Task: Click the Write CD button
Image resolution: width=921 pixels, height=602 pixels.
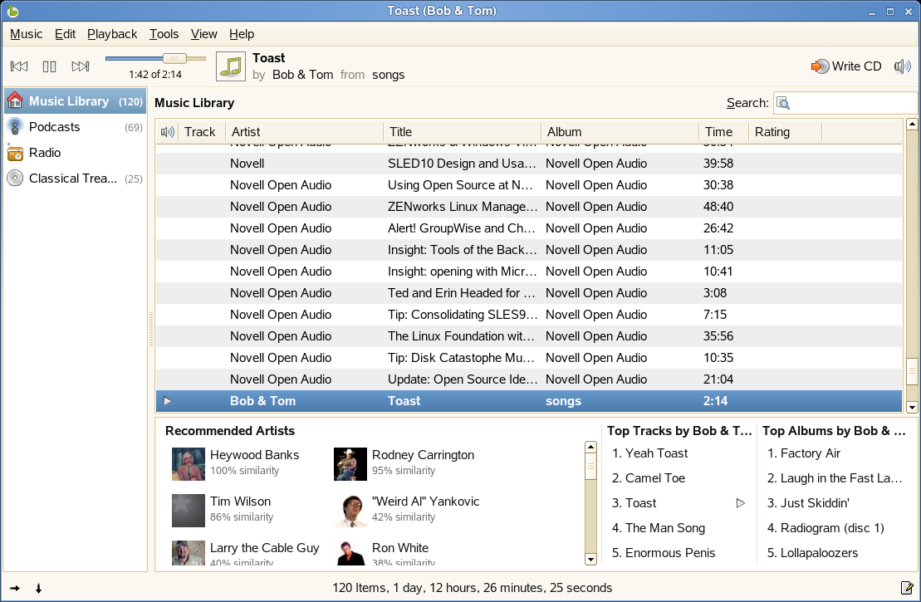Action: tap(846, 66)
